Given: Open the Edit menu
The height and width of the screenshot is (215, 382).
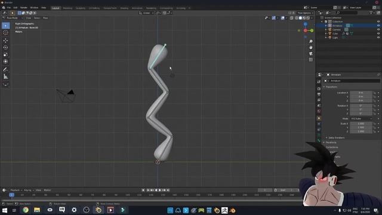Looking at the screenshot, I should 16,8.
